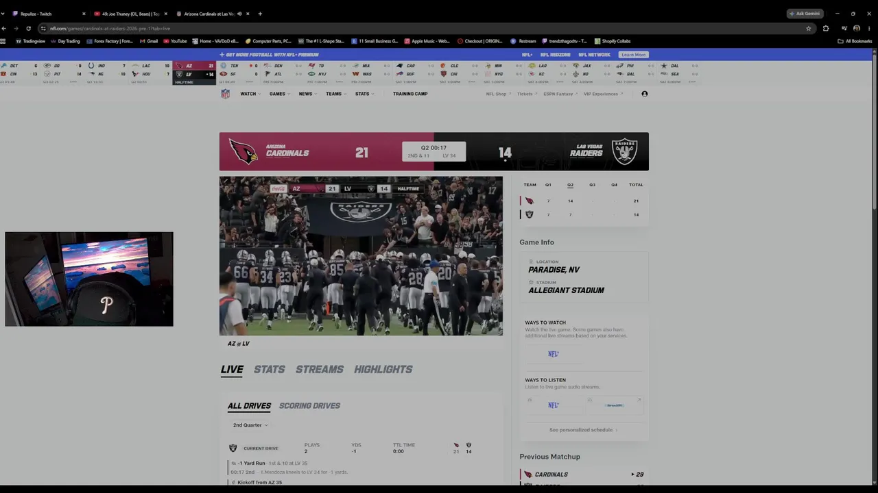Click the Cardinals logo in Previous Matchup
Screen dimensions: 878x493
[x=528, y=475]
